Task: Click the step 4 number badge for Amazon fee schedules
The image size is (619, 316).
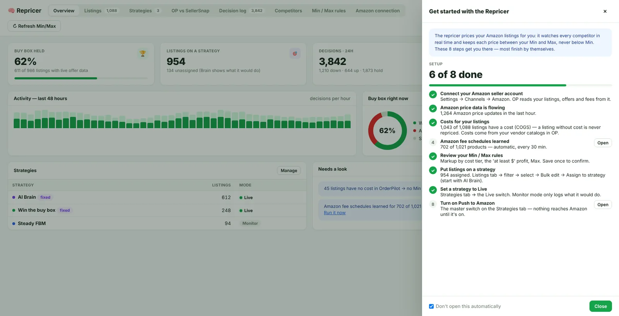Action: click(433, 143)
